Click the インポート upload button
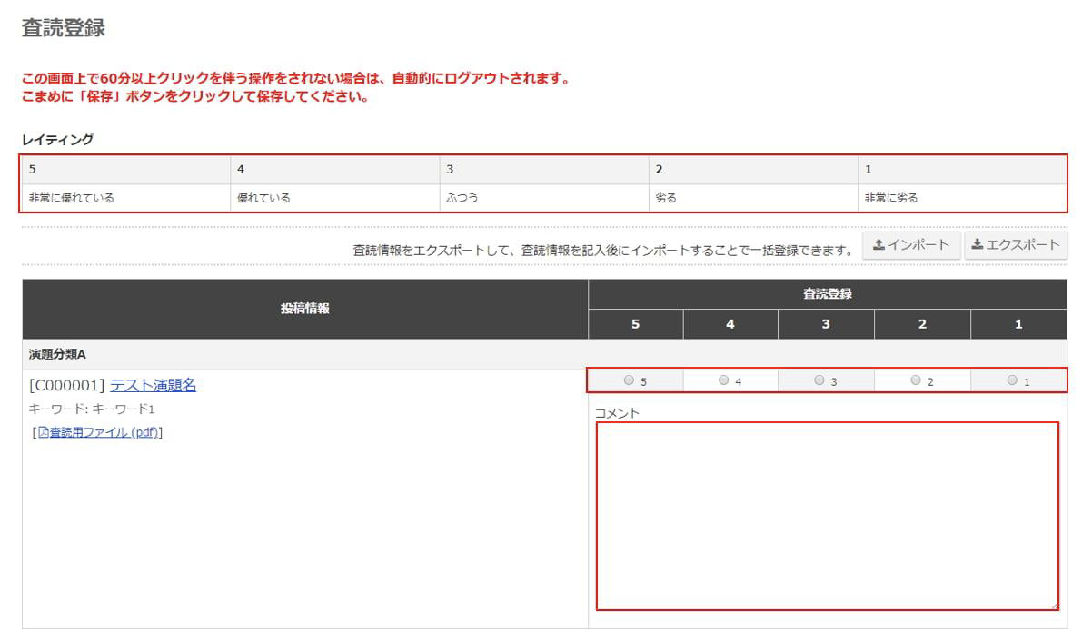The height and width of the screenshot is (641, 1092). tap(910, 244)
